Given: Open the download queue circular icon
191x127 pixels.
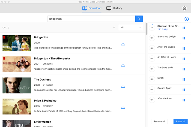Looking at the screenshot, I should click(x=186, y=19).
